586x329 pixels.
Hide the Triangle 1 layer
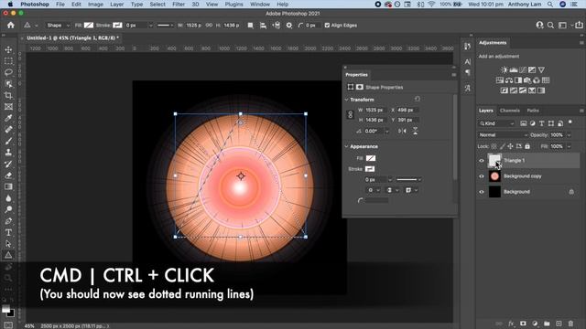click(482, 161)
